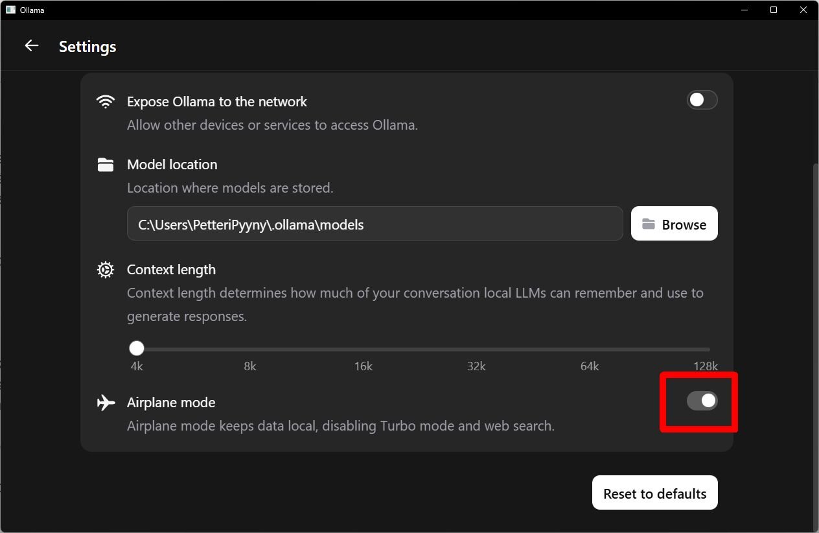Set context length to 8k
Image resolution: width=819 pixels, height=533 pixels.
[x=250, y=349]
